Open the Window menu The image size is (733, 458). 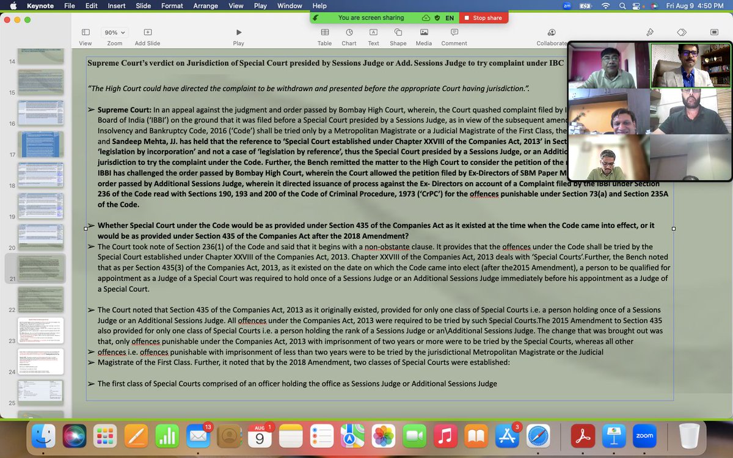click(289, 5)
